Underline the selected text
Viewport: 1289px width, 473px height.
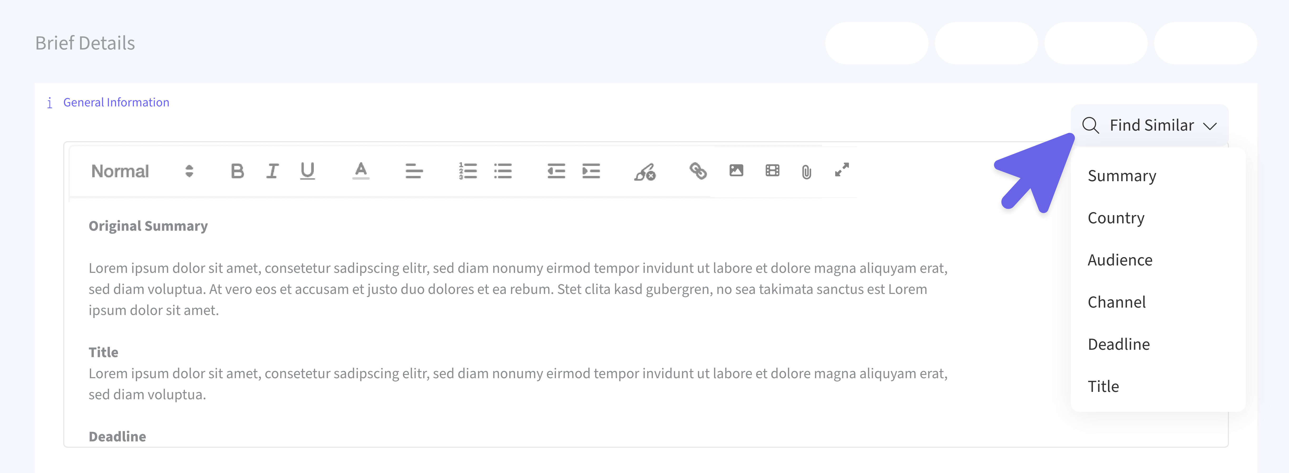307,171
